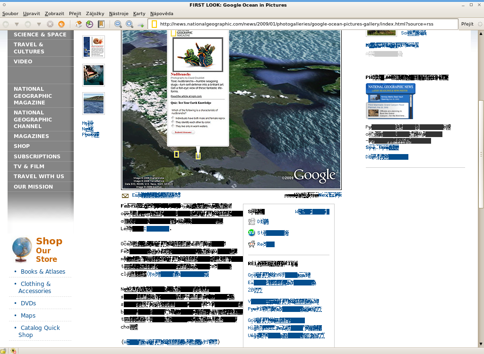Open the Catalog Quick Shop link

[39, 331]
